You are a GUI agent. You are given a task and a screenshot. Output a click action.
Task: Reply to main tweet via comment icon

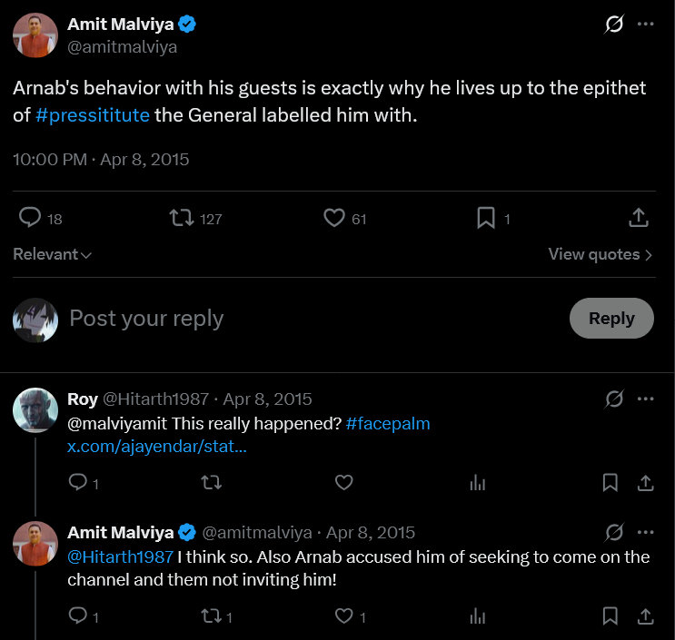click(30, 217)
